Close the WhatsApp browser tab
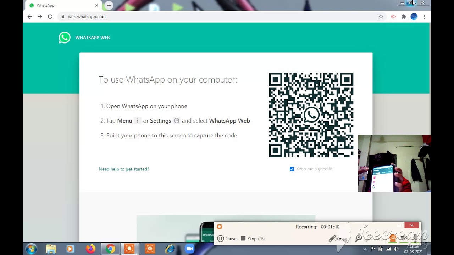Viewport: 454px width, 255px height. [96, 5]
